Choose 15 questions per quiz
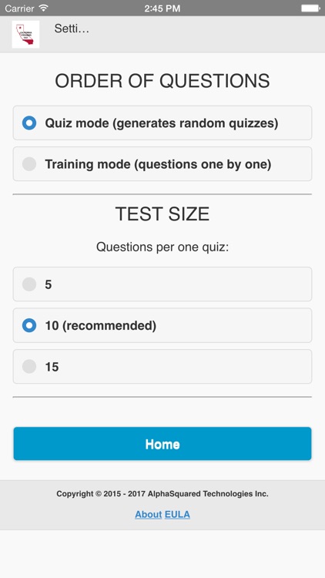The height and width of the screenshot is (578, 325). 162,367
